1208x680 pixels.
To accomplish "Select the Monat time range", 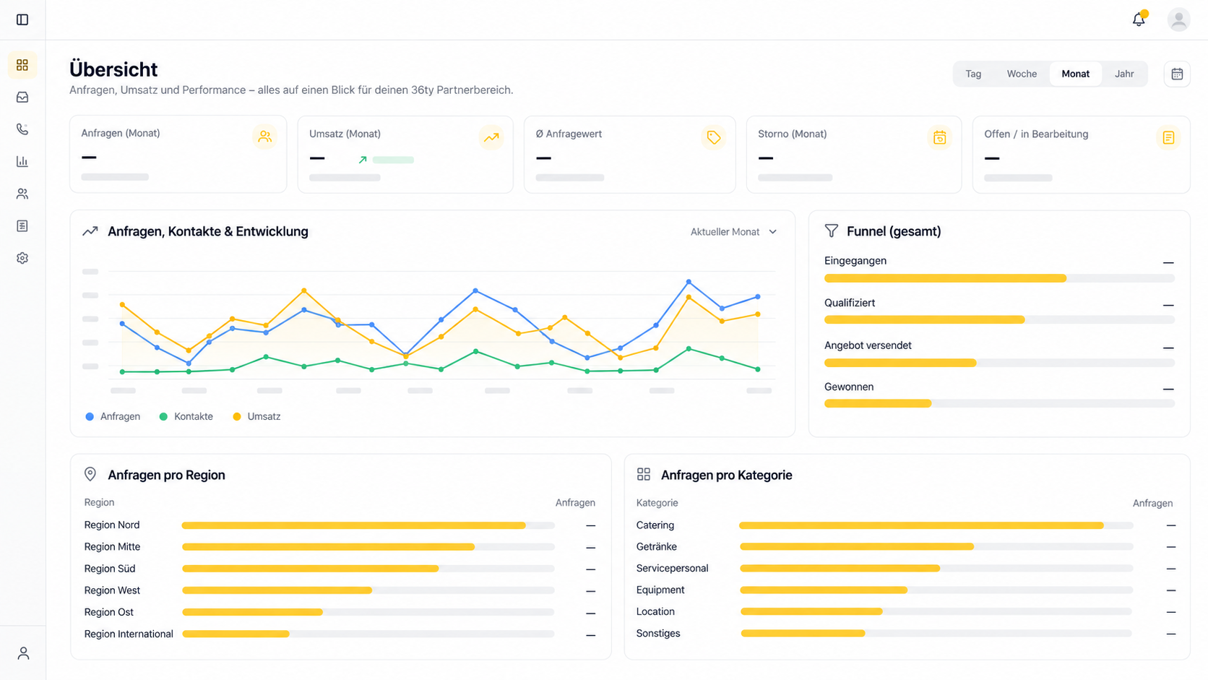I will coord(1075,74).
